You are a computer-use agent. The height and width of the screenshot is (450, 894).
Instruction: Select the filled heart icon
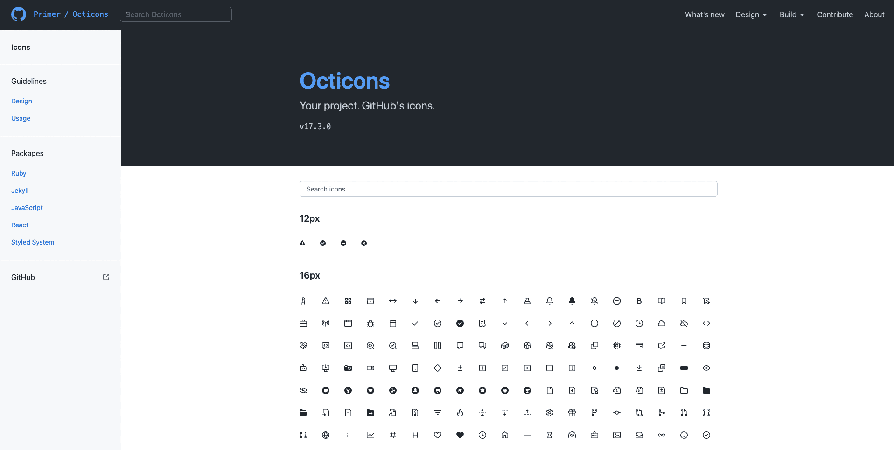click(x=460, y=435)
